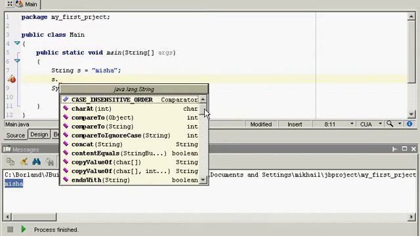Click the method icon beside charAt(int)
Image resolution: width=420 pixels, height=236 pixels.
pyautogui.click(x=66, y=108)
